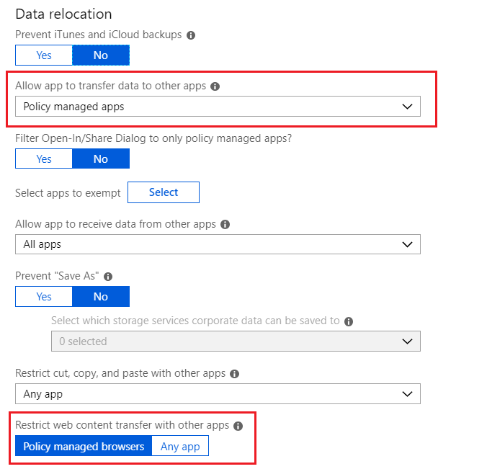The width and height of the screenshot is (487, 469).
Task: Click info icon beside Restrict web content transfer
Action: click(238, 426)
